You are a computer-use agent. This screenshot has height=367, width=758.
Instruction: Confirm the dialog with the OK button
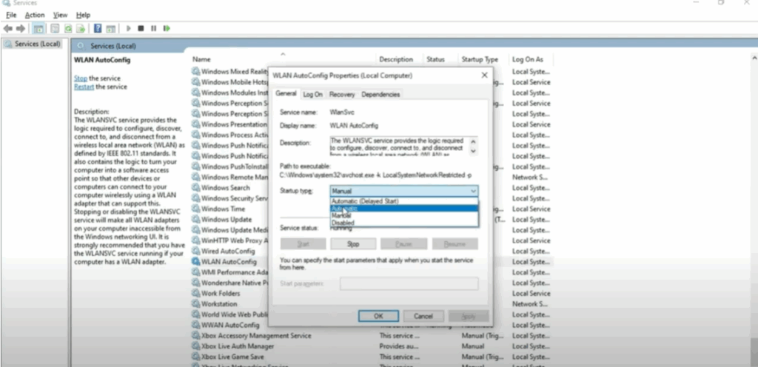tap(378, 316)
